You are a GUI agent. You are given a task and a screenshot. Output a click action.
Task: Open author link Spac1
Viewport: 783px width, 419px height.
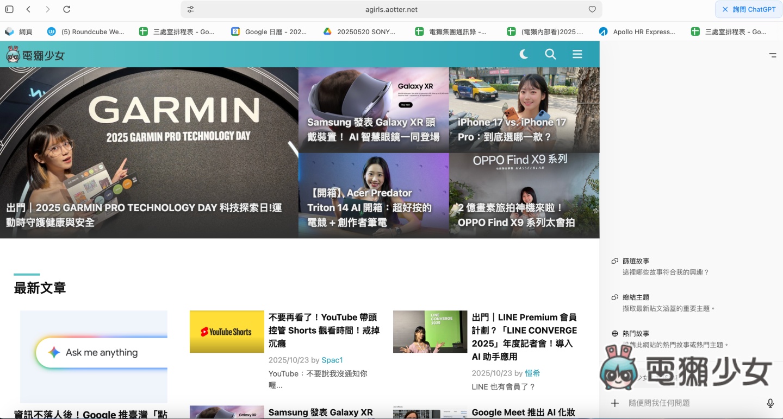pyautogui.click(x=332, y=360)
